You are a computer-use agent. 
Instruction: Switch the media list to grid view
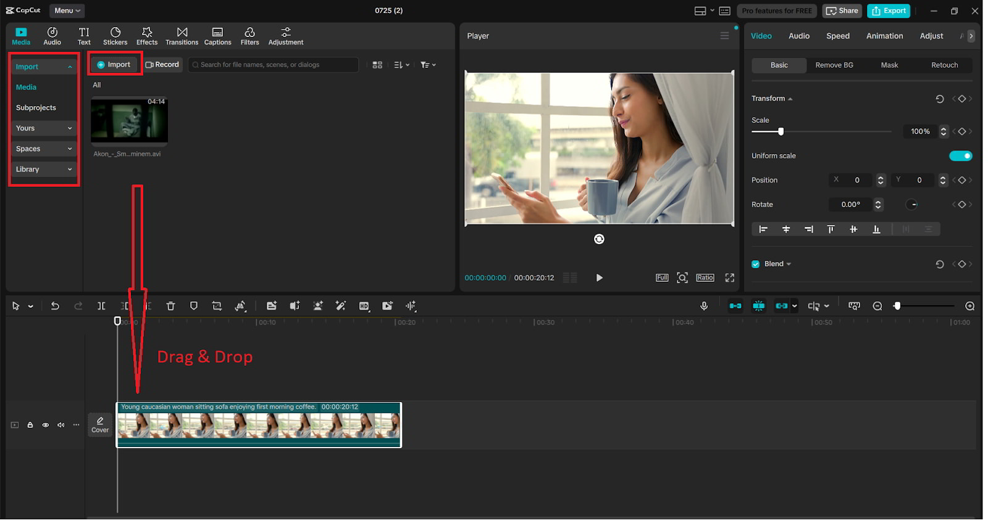point(377,65)
